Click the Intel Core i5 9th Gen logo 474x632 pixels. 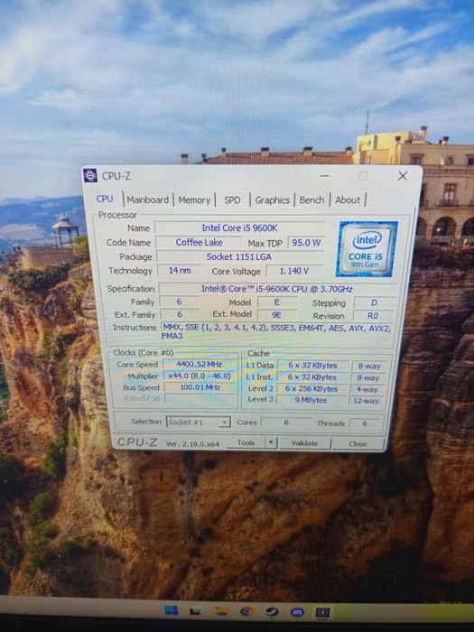coord(367,249)
